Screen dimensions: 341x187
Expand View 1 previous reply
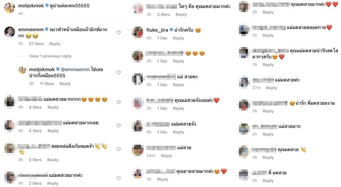pyautogui.click(x=50, y=56)
